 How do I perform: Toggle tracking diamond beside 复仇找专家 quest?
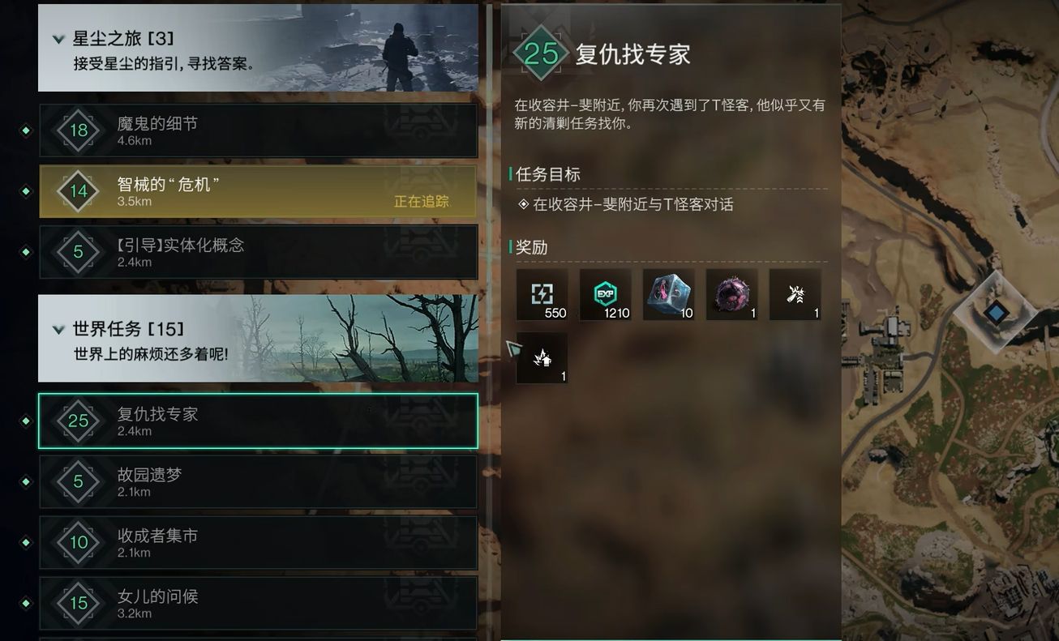click(26, 421)
